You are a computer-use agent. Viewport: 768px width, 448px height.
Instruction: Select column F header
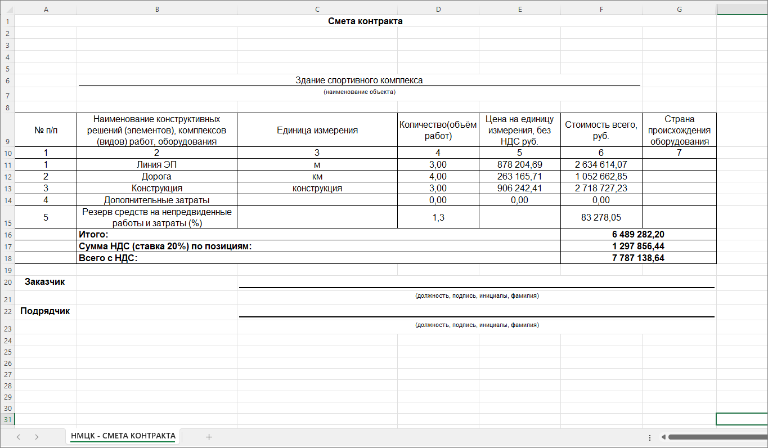(x=601, y=9)
